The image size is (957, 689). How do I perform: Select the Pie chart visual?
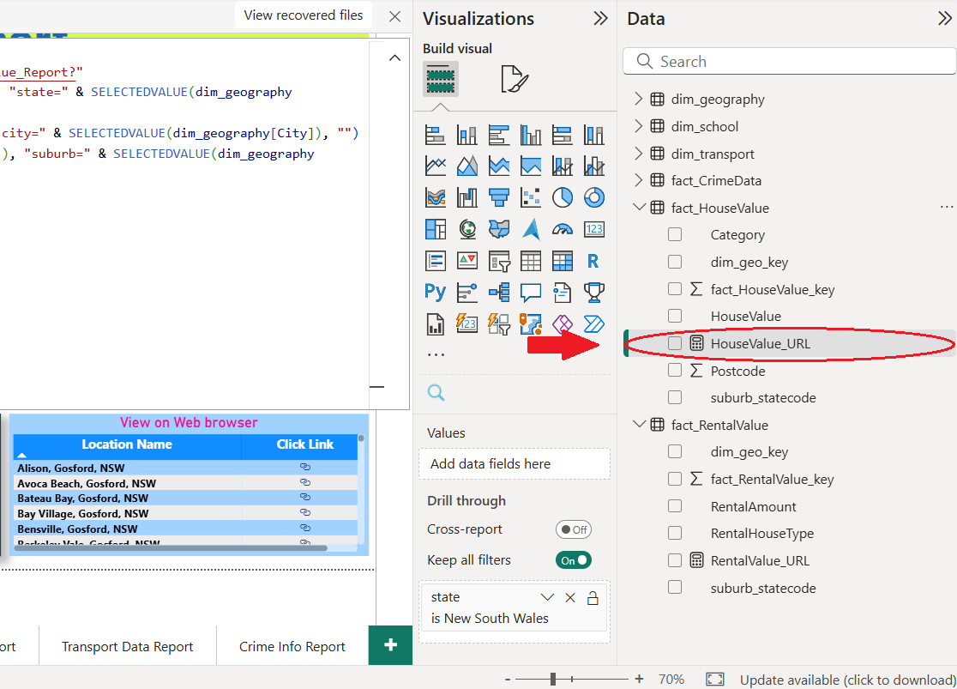(x=562, y=197)
